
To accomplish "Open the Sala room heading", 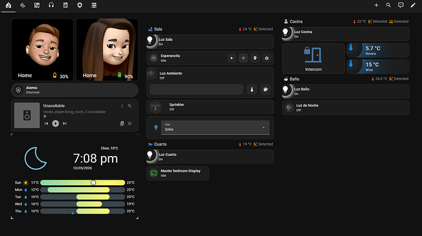I will (155, 29).
